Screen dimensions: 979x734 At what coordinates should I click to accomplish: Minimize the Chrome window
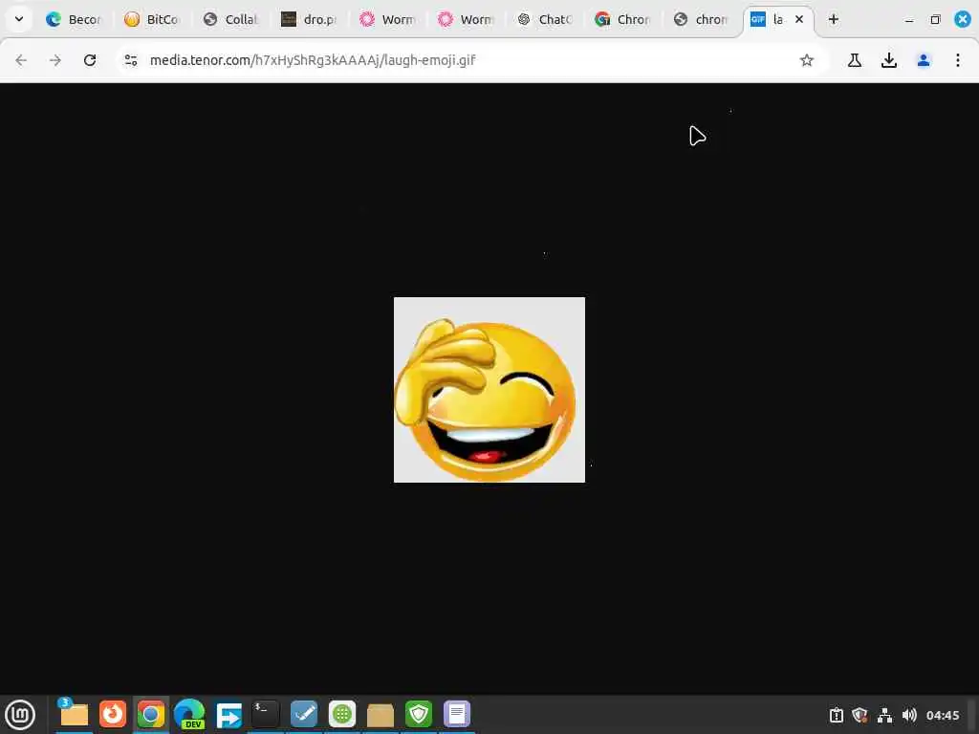(x=909, y=20)
